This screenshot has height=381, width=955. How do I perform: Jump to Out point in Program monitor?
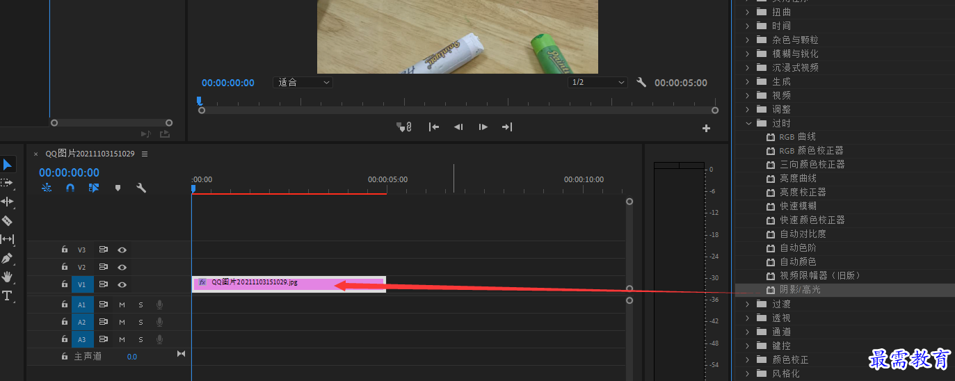(507, 127)
